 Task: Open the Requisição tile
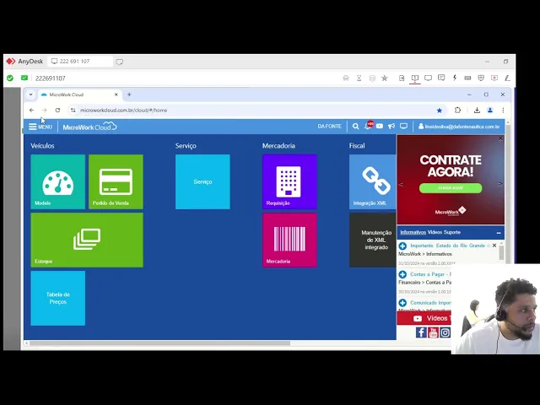pyautogui.click(x=289, y=181)
